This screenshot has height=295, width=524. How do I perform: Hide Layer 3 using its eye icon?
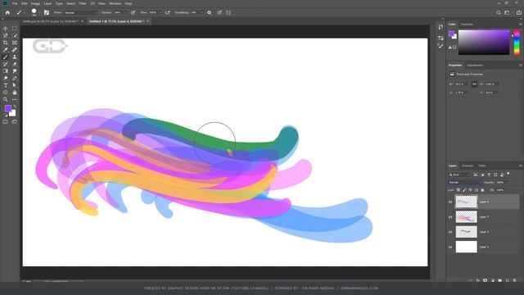(450, 217)
